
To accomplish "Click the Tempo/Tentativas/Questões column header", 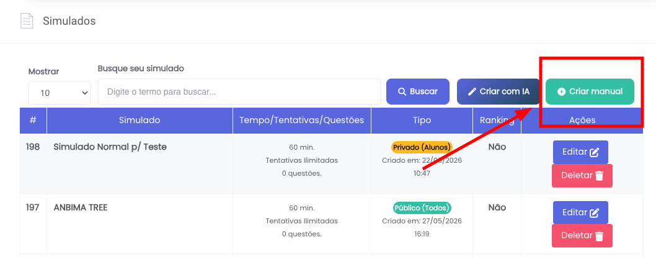I will click(301, 120).
